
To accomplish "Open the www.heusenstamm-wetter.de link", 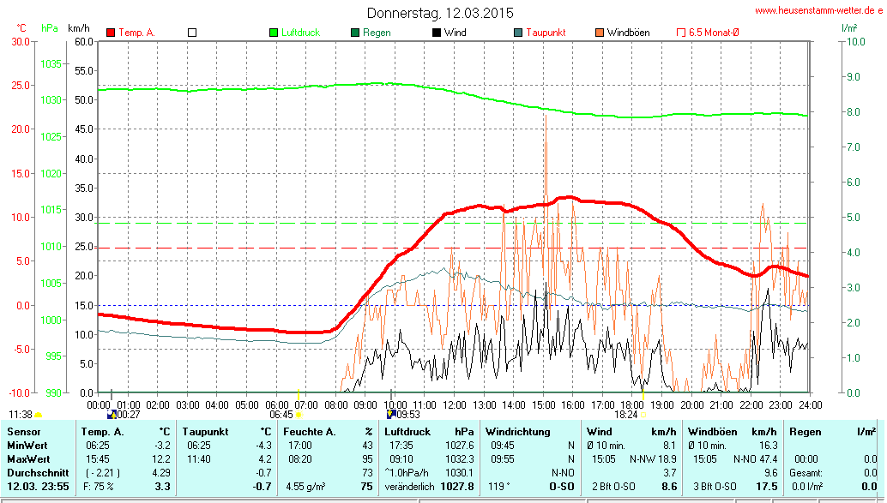I will (x=818, y=11).
